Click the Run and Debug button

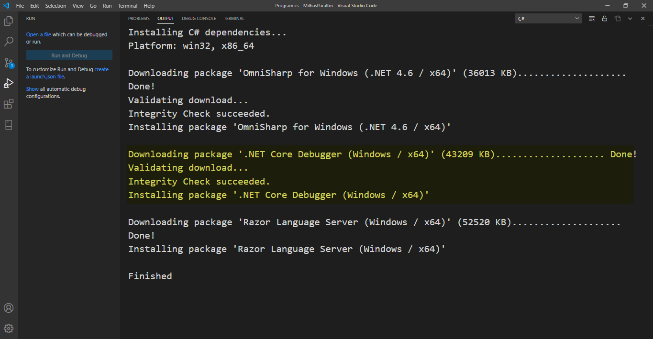69,55
